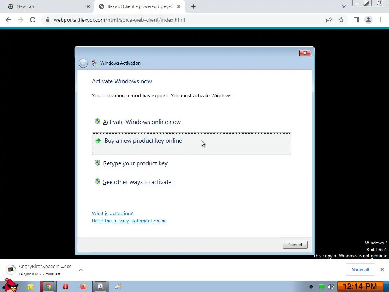This screenshot has width=389, height=292.
Task: Reload the page with the refresh icon
Action: tap(33, 20)
